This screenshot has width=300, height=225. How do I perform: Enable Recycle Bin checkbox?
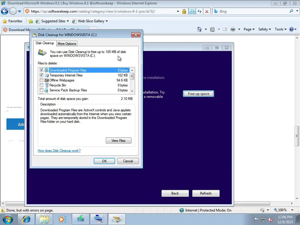coord(41,85)
